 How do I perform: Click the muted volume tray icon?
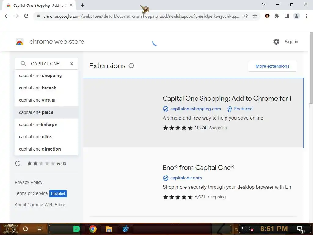(251, 229)
